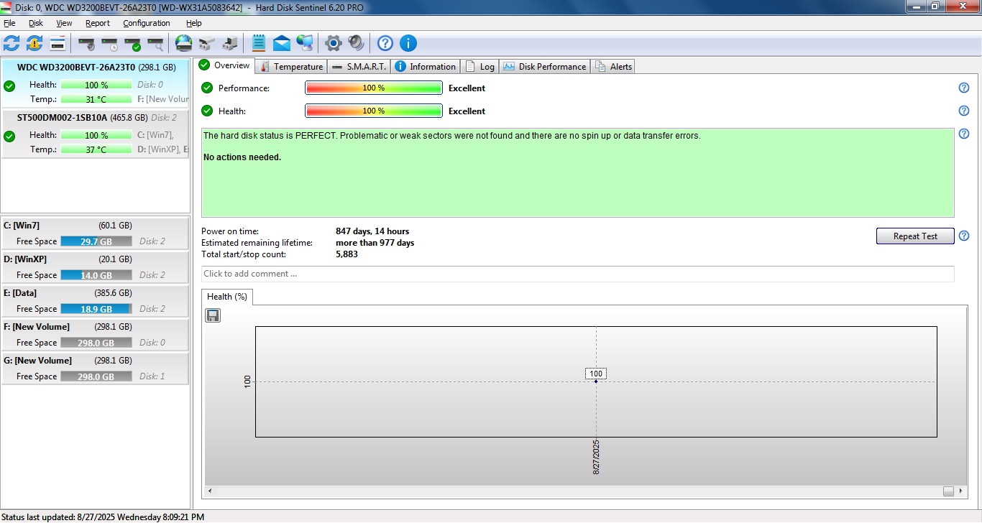The image size is (982, 523).
Task: Click the 100 data point on the chart
Action: point(596,381)
